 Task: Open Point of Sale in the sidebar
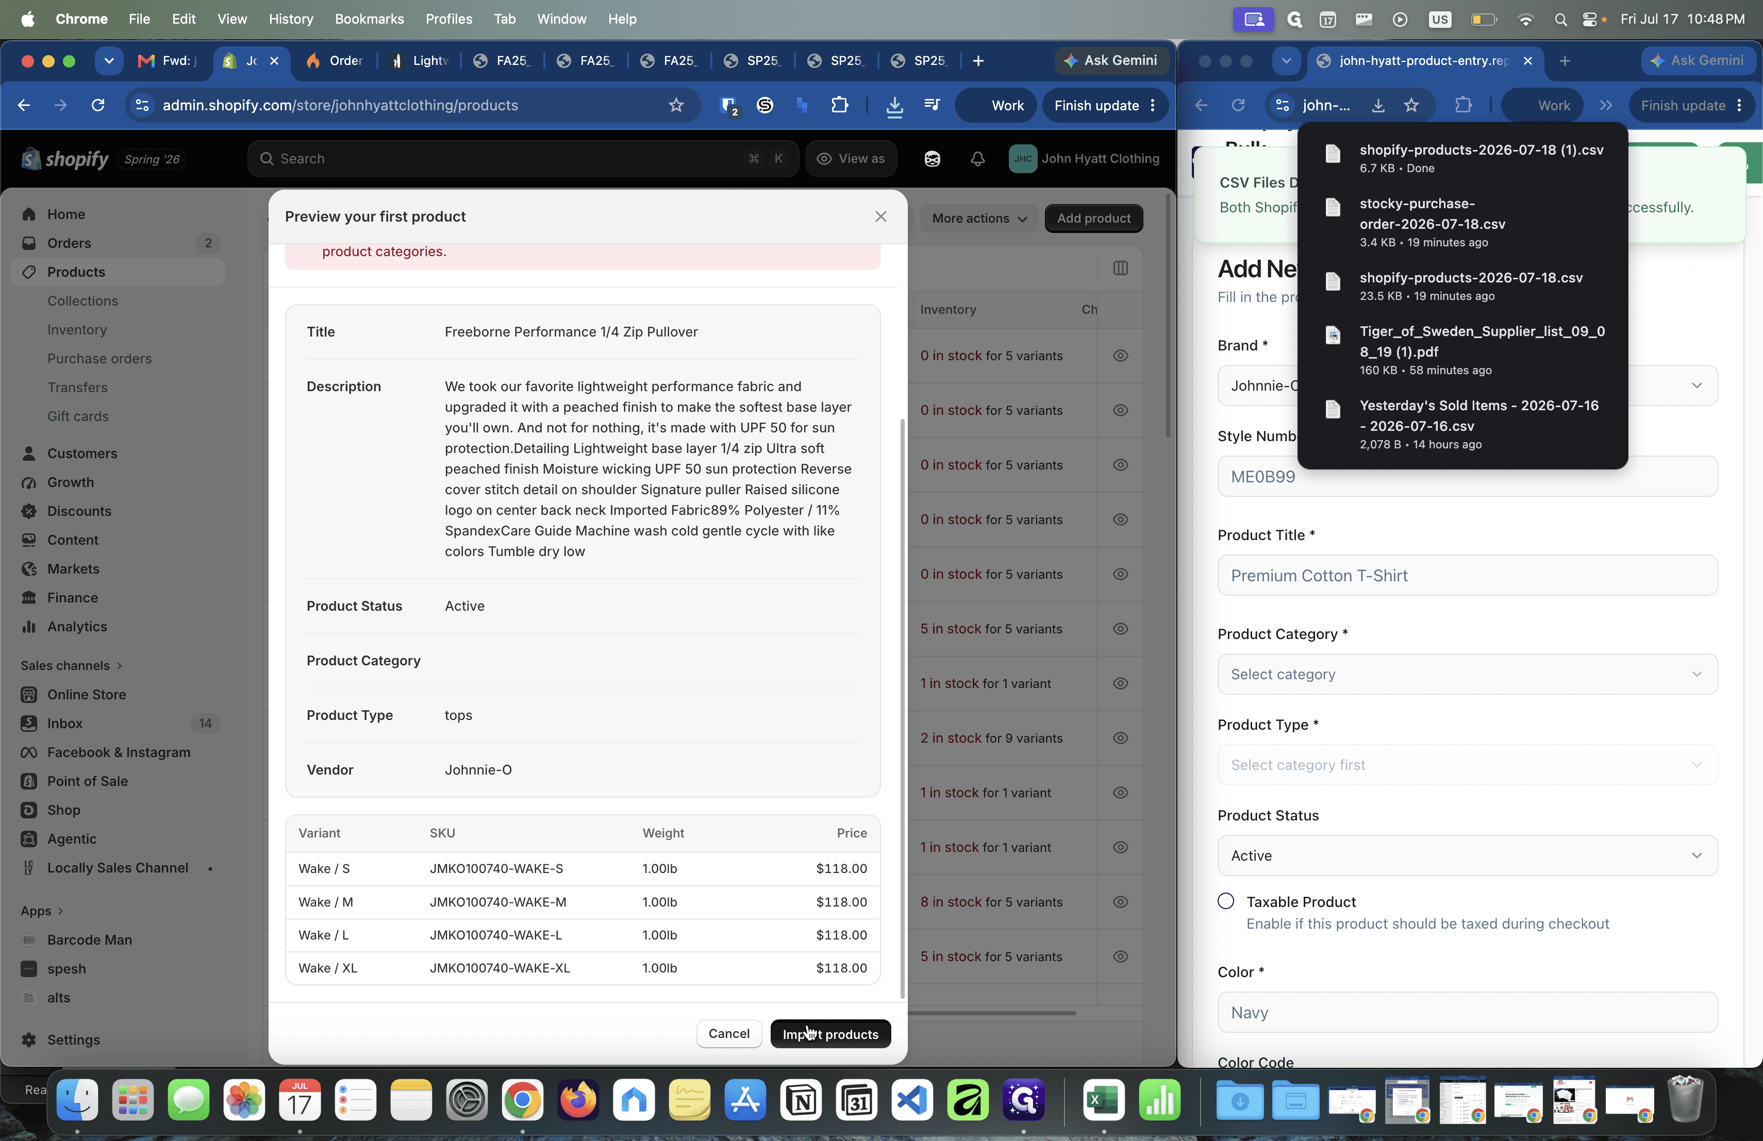(x=88, y=780)
